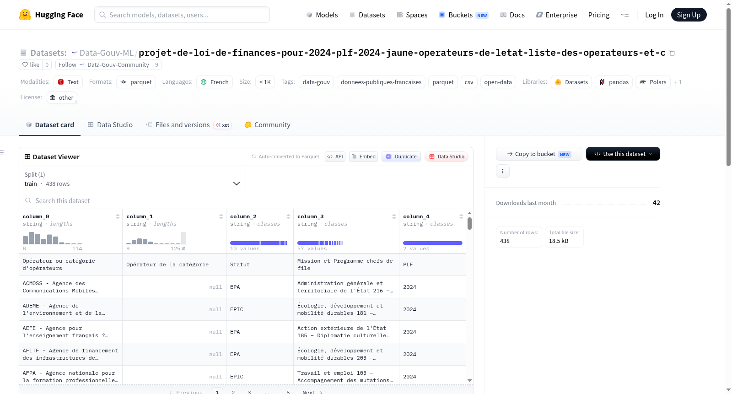
Task: Sort column_3 with its sort arrows
Action: 394,216
